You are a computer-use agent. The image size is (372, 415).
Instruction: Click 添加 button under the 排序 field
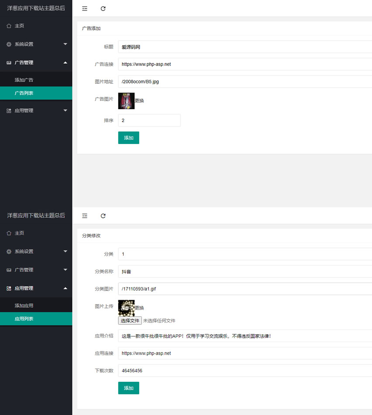tap(128, 138)
